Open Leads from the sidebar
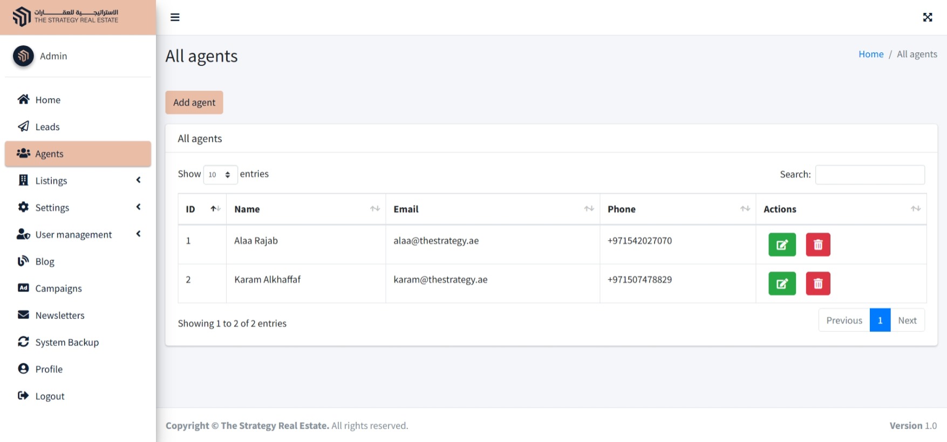Image resolution: width=947 pixels, height=442 pixels. 47,127
